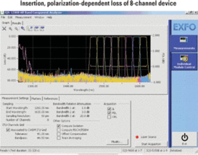Click the Tolerance value ±1.00 nm
198x155 pixels.
pos(43,134)
